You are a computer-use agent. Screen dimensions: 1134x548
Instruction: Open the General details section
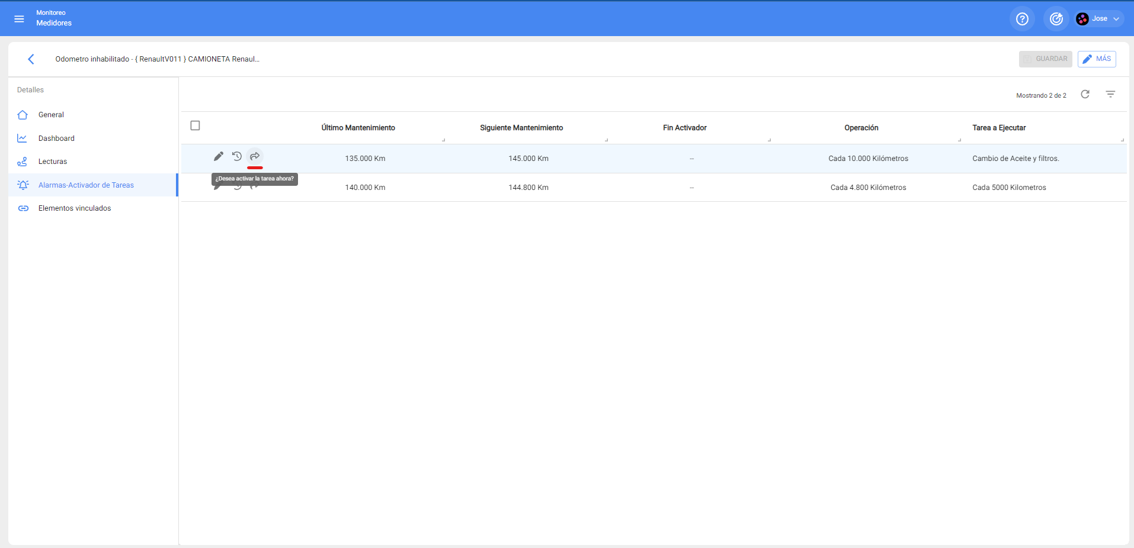pos(51,115)
